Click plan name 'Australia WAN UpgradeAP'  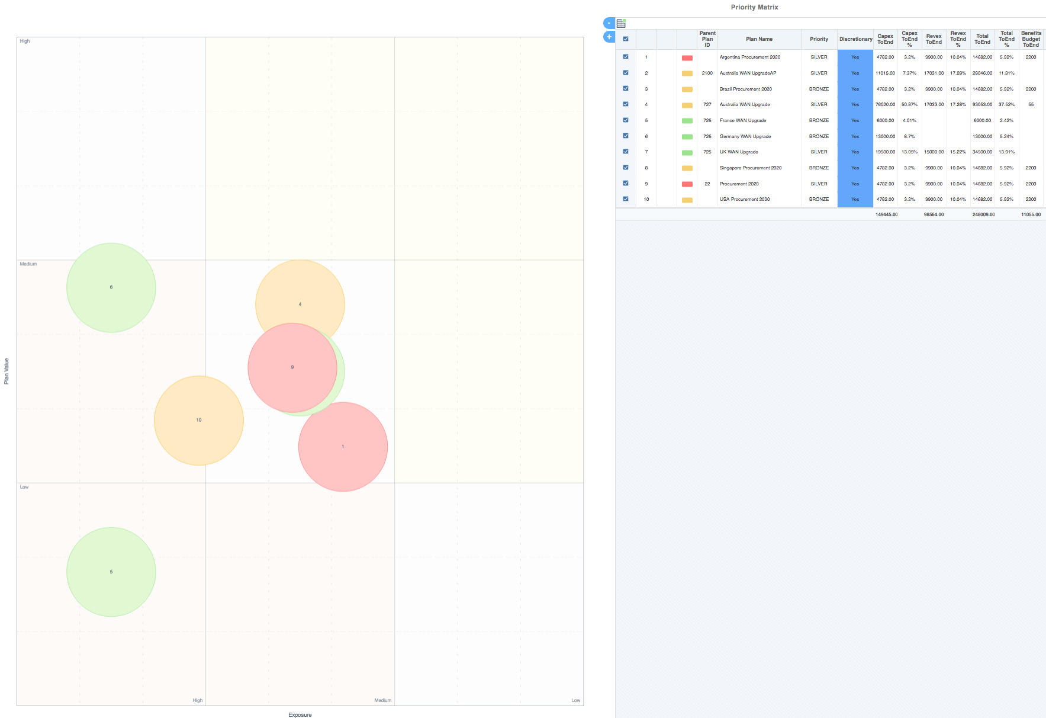(748, 73)
